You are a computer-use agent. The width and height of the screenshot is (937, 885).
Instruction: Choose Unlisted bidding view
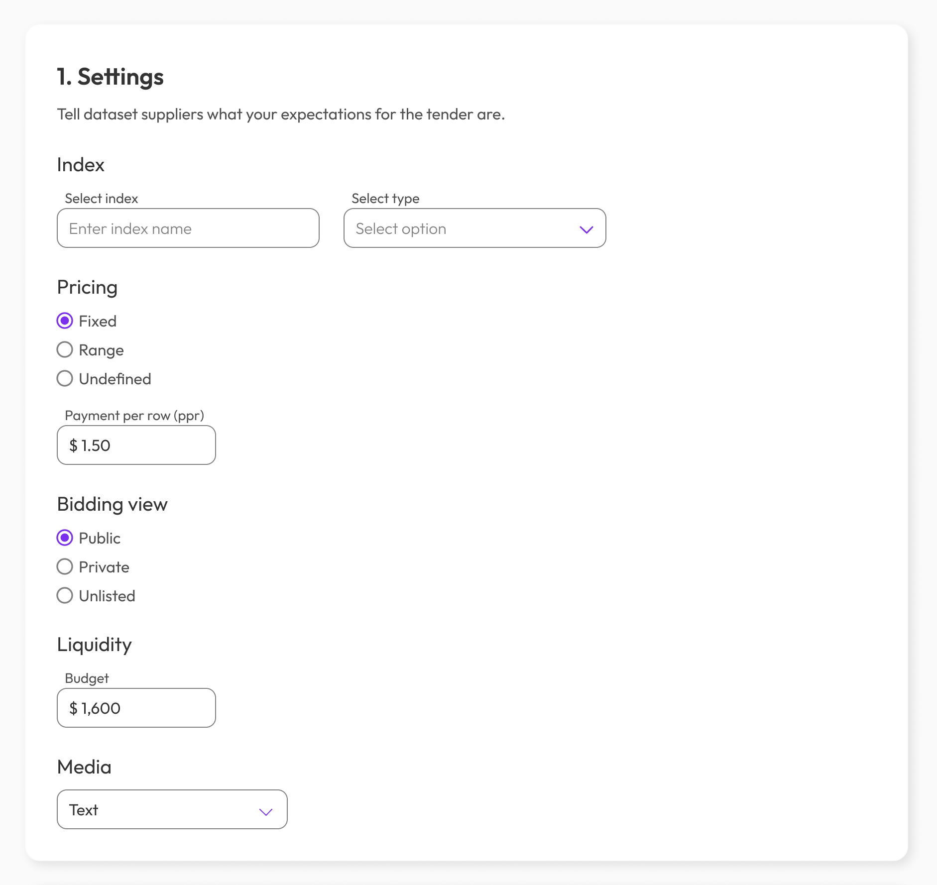[x=65, y=595]
